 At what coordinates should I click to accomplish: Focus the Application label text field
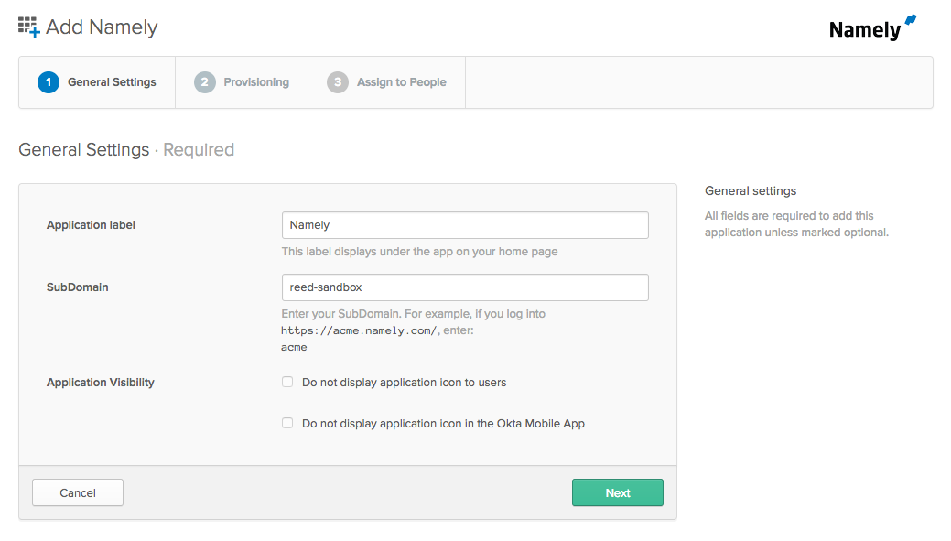pos(465,225)
